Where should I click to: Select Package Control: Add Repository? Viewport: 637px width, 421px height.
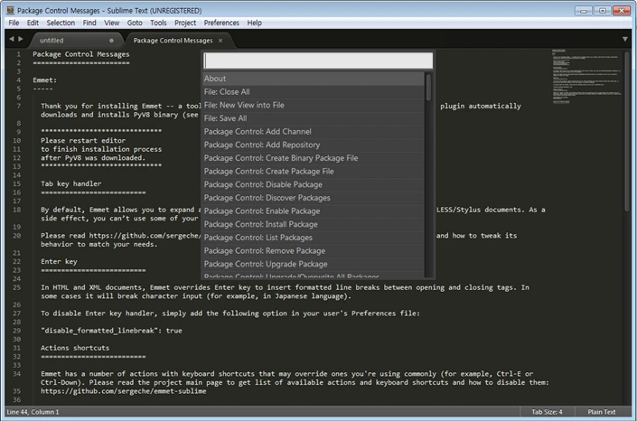[x=314, y=145]
